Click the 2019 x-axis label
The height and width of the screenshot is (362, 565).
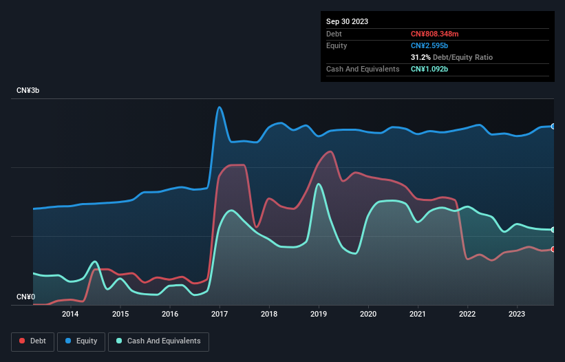click(319, 314)
